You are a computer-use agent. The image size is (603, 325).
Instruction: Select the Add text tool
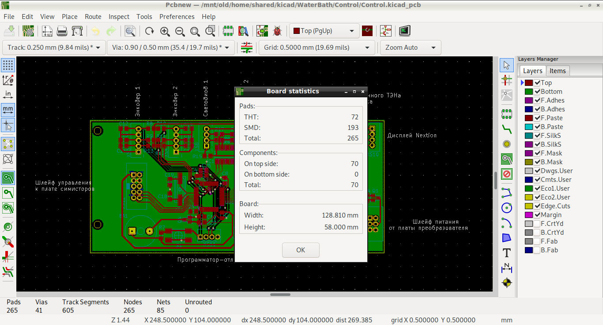click(507, 253)
